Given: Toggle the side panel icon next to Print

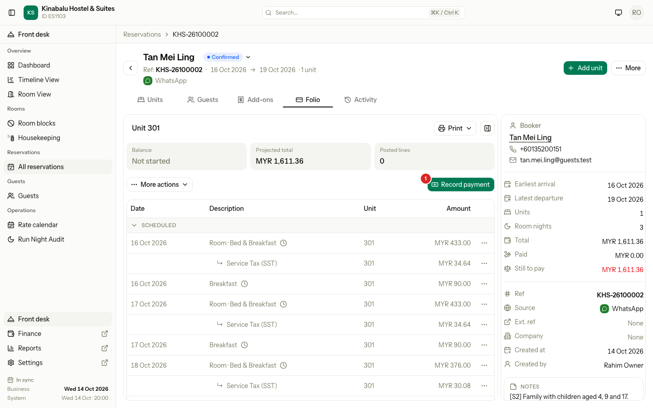Looking at the screenshot, I should tap(487, 128).
